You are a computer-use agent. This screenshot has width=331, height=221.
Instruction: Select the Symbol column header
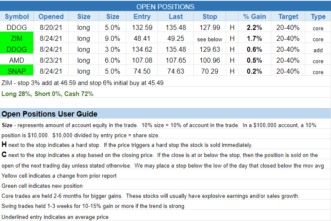click(17, 16)
